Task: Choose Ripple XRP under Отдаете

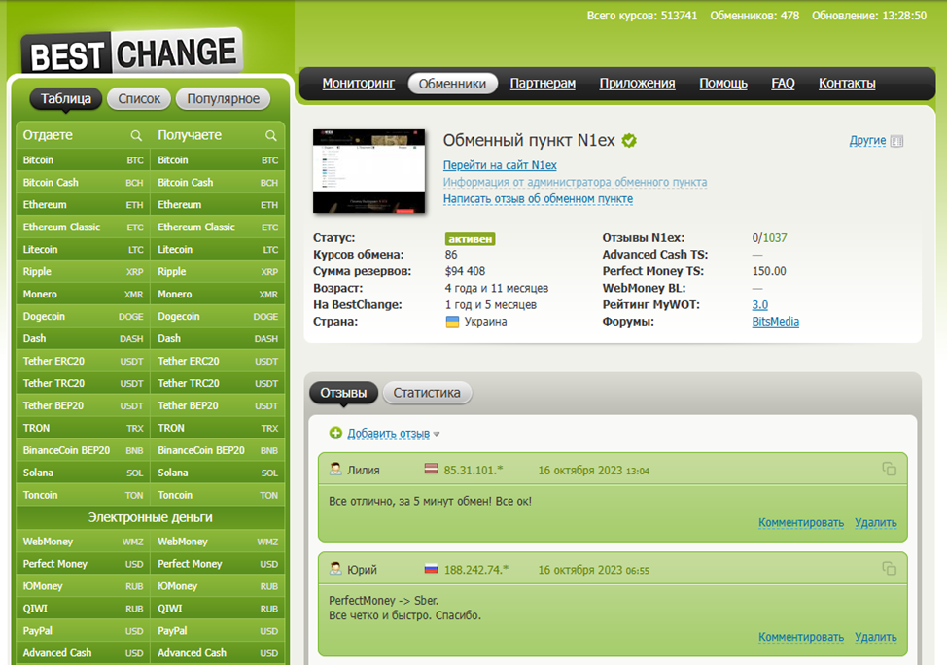Action: point(83,272)
